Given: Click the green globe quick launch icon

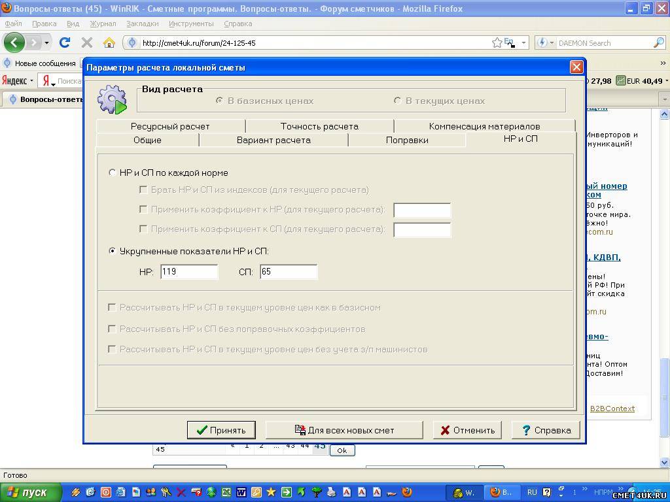Looking at the screenshot, I should [211, 492].
